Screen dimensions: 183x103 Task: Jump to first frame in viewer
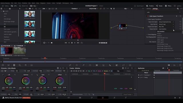[x=66, y=43]
